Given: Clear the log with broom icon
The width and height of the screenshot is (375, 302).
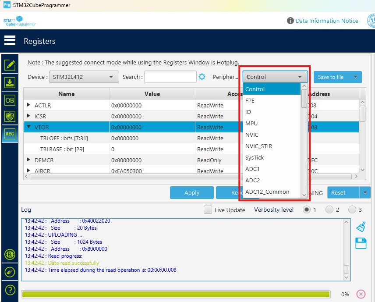Looking at the screenshot, I should coord(361,227).
